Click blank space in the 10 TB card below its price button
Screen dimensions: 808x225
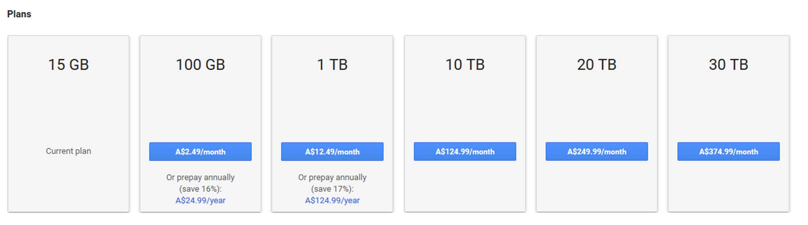tap(465, 186)
